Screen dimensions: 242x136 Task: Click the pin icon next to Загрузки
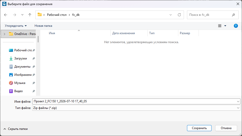[34, 58]
